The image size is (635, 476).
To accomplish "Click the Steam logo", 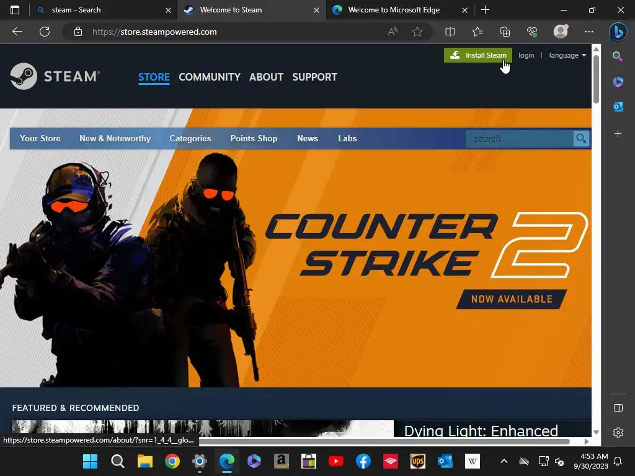I will point(55,76).
